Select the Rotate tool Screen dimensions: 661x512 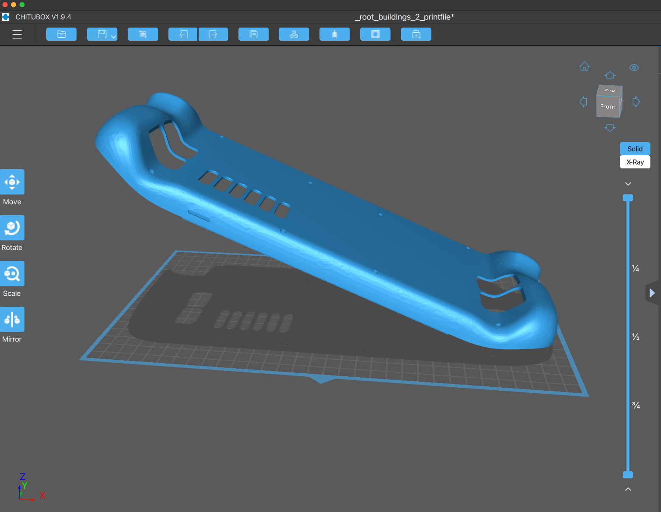coord(12,228)
